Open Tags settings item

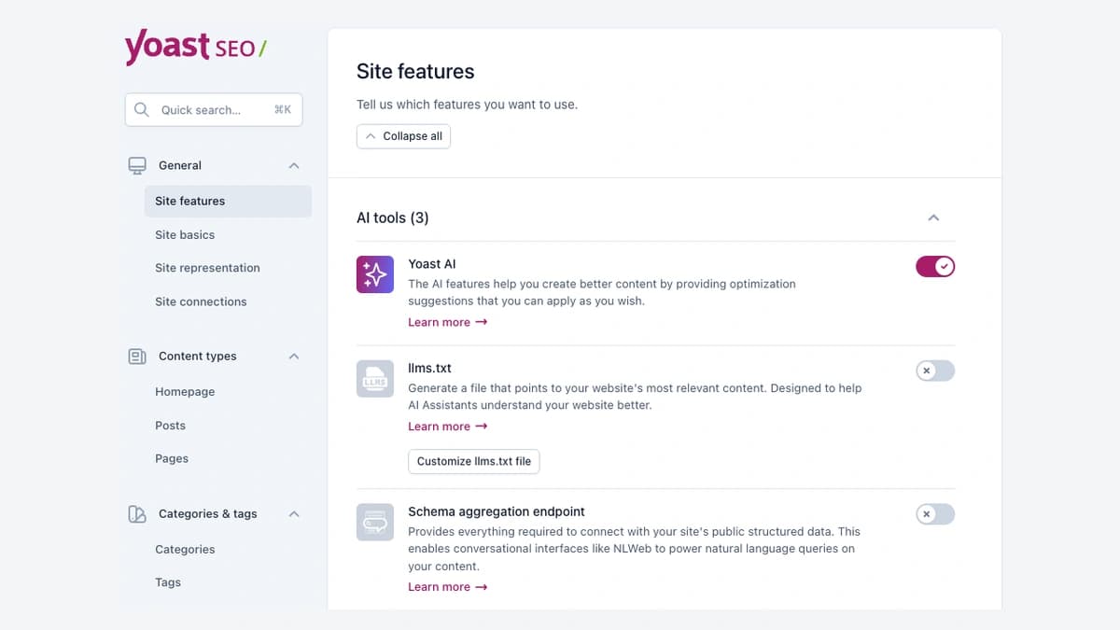168,582
